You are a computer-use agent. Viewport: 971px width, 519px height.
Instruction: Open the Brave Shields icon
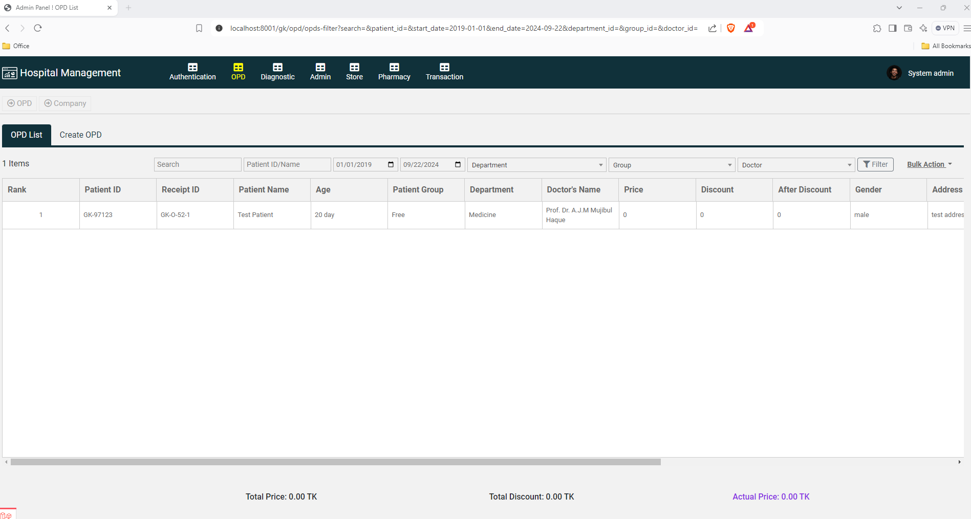click(x=731, y=28)
